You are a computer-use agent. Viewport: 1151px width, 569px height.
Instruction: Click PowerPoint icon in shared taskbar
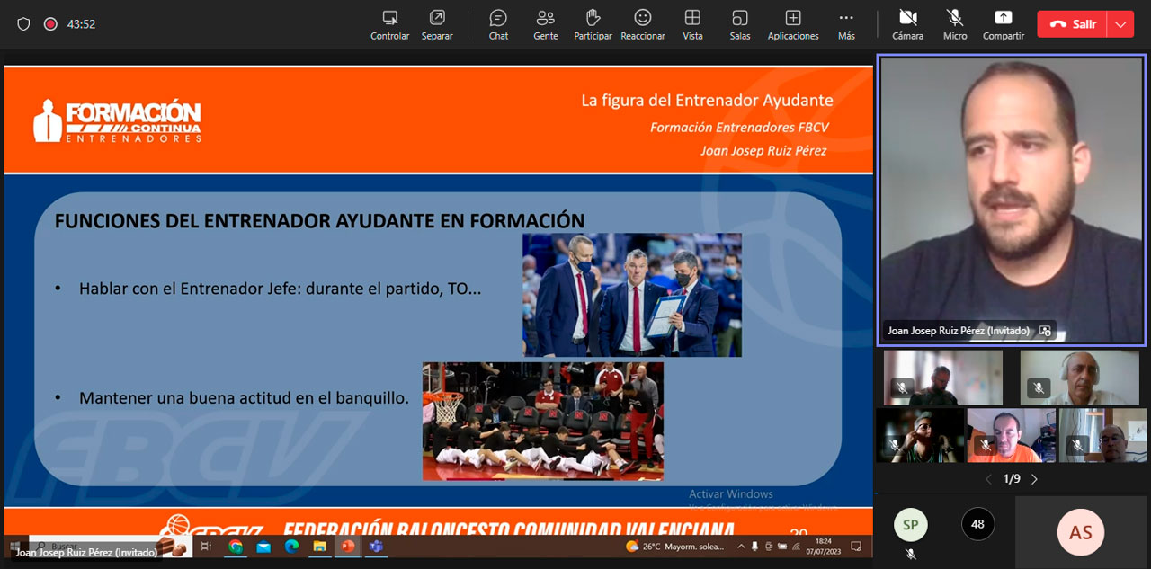click(348, 546)
